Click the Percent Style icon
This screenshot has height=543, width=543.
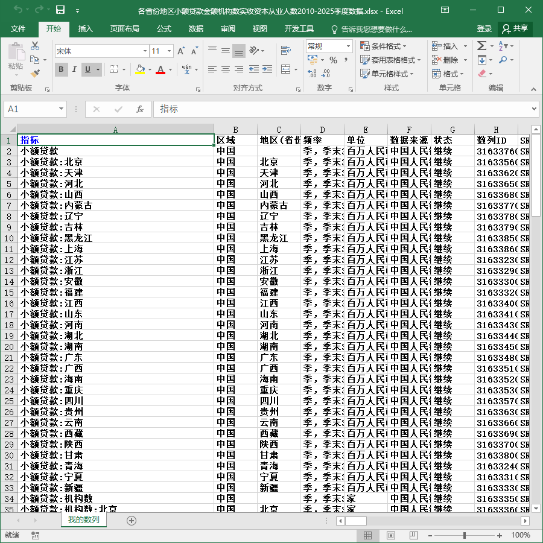[333, 60]
